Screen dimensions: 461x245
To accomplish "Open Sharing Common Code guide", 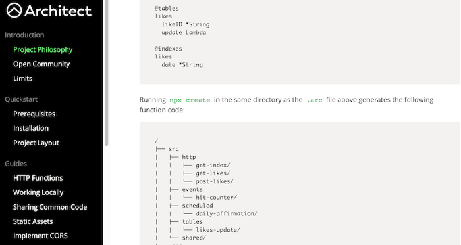I will [x=50, y=207].
